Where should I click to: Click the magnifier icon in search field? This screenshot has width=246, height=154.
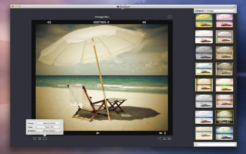point(197,144)
